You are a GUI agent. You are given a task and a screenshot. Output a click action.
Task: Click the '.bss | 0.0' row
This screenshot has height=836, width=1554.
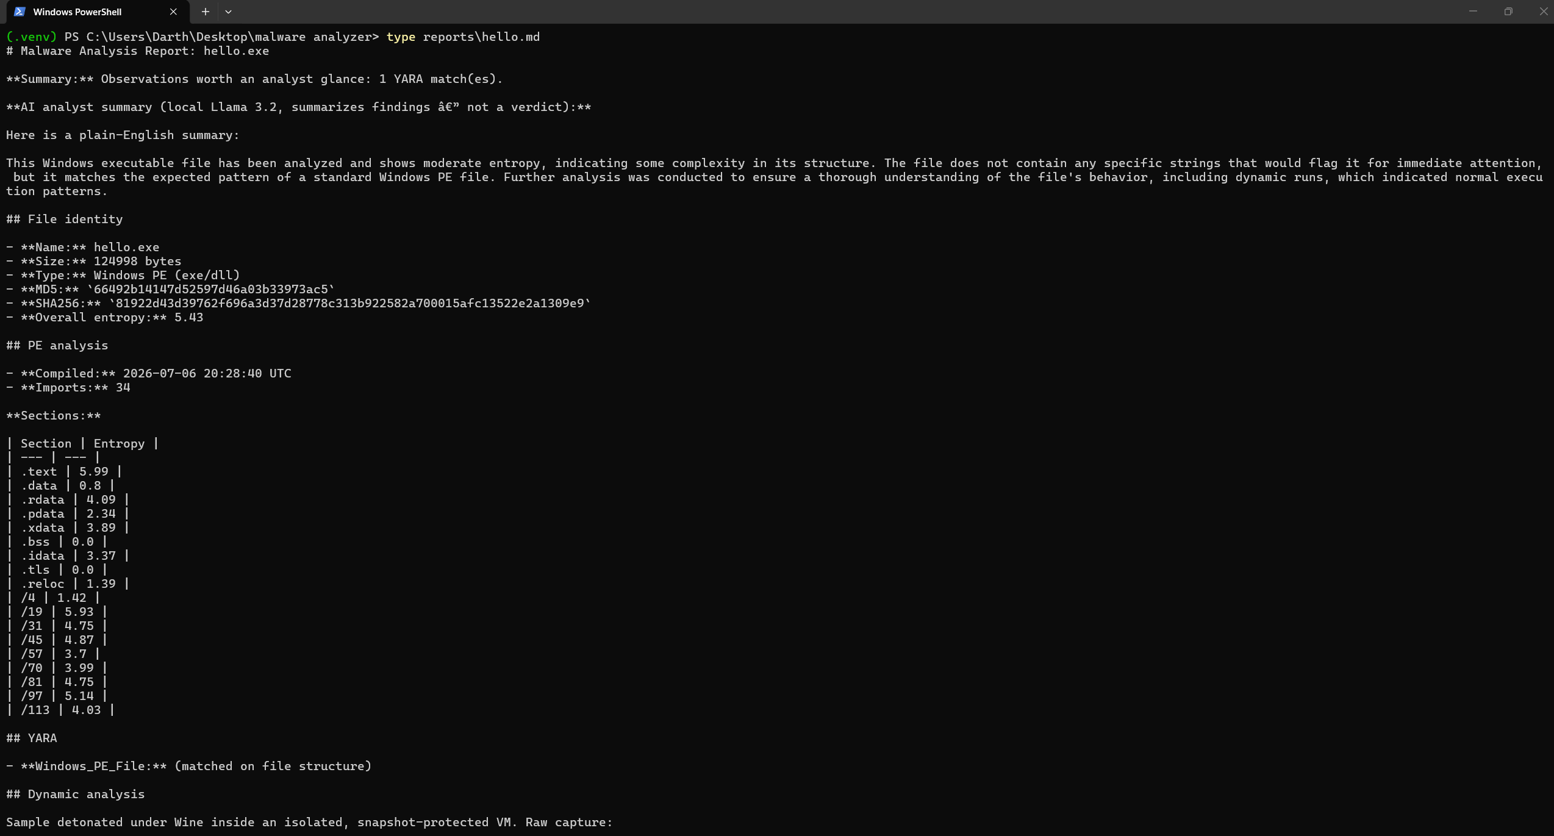pos(57,542)
